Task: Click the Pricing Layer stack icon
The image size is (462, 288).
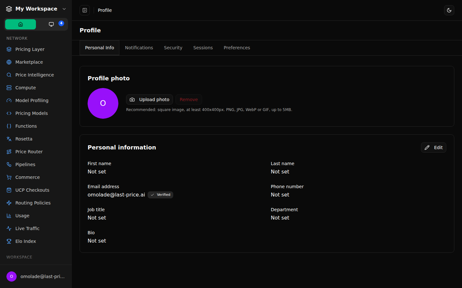Action: click(9, 49)
